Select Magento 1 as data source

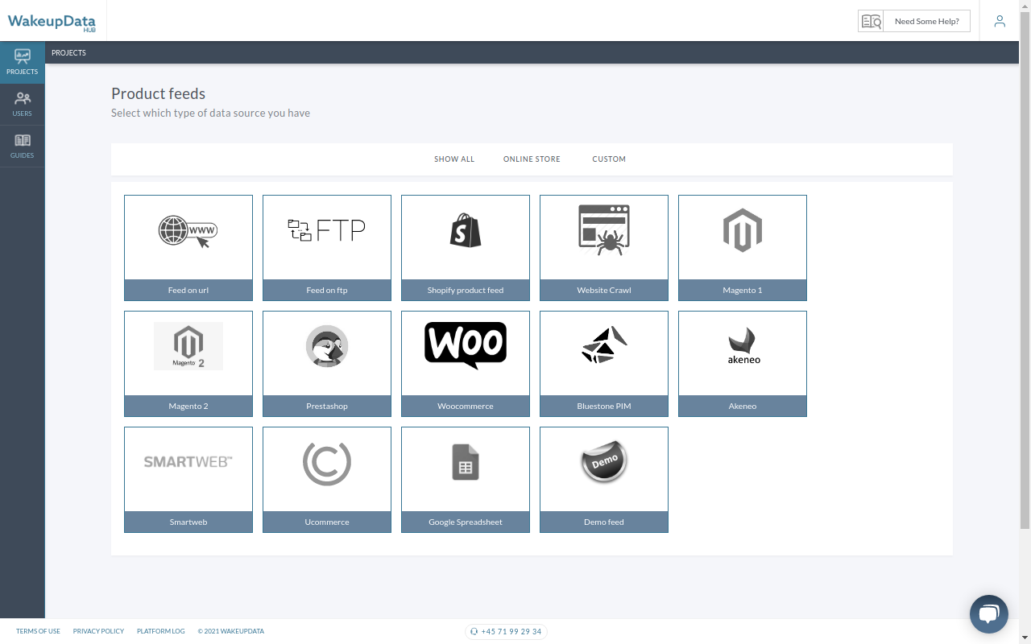pyautogui.click(x=742, y=247)
